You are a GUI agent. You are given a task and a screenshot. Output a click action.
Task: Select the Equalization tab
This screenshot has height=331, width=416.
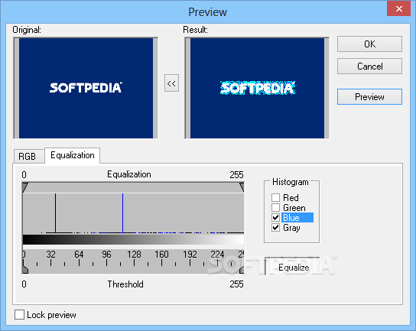[x=73, y=155]
